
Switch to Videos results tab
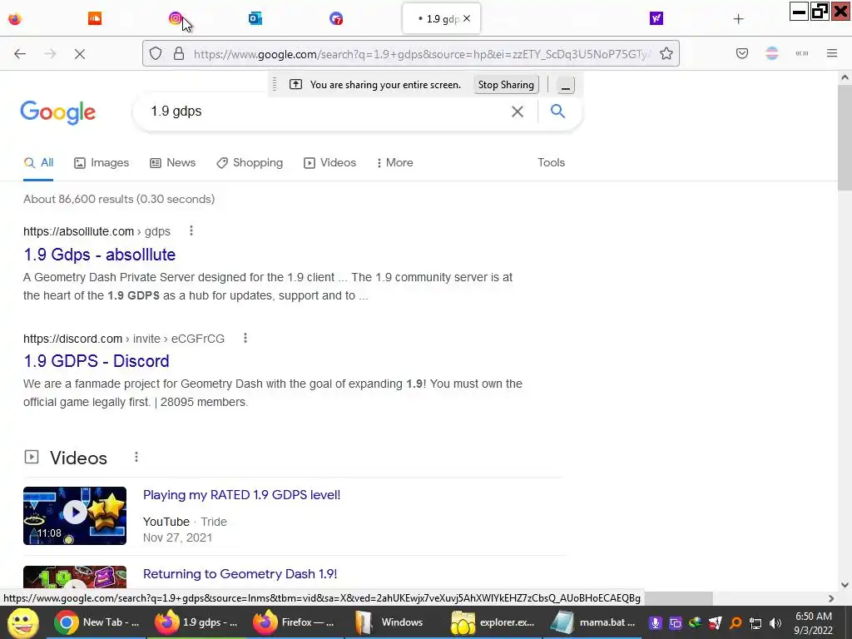coord(329,162)
